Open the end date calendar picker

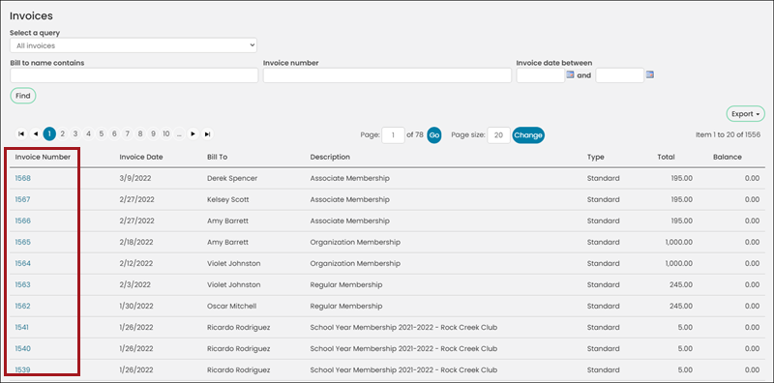tap(650, 75)
